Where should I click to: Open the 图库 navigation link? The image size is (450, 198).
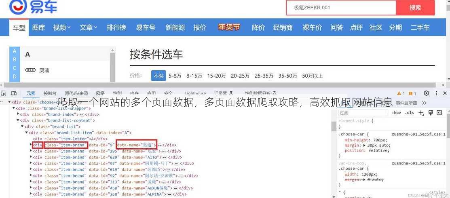(38, 27)
